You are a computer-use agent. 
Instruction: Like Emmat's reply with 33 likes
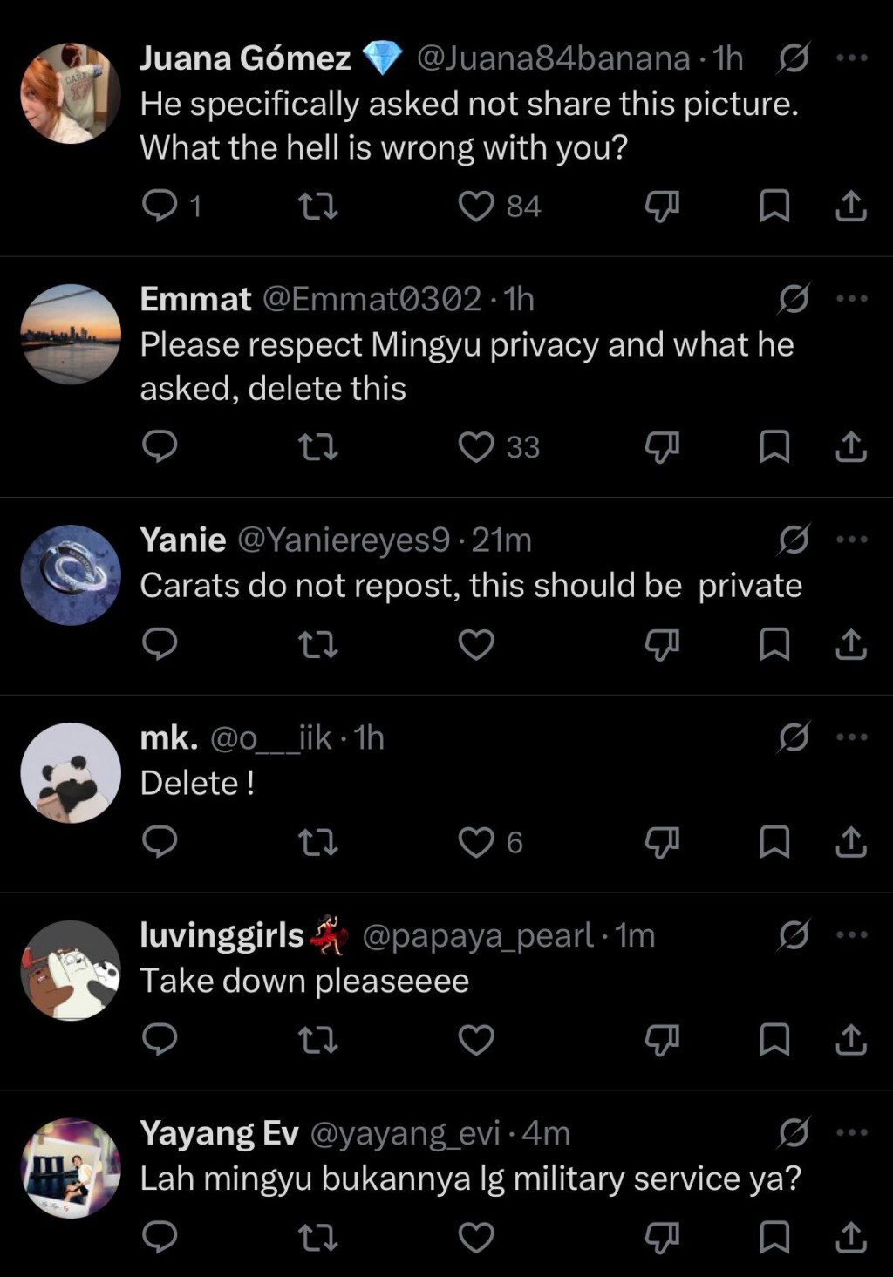click(476, 447)
